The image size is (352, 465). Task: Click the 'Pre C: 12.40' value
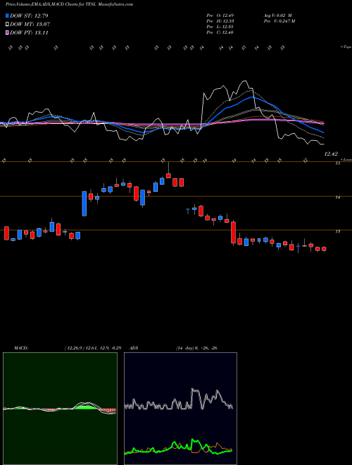[220, 32]
